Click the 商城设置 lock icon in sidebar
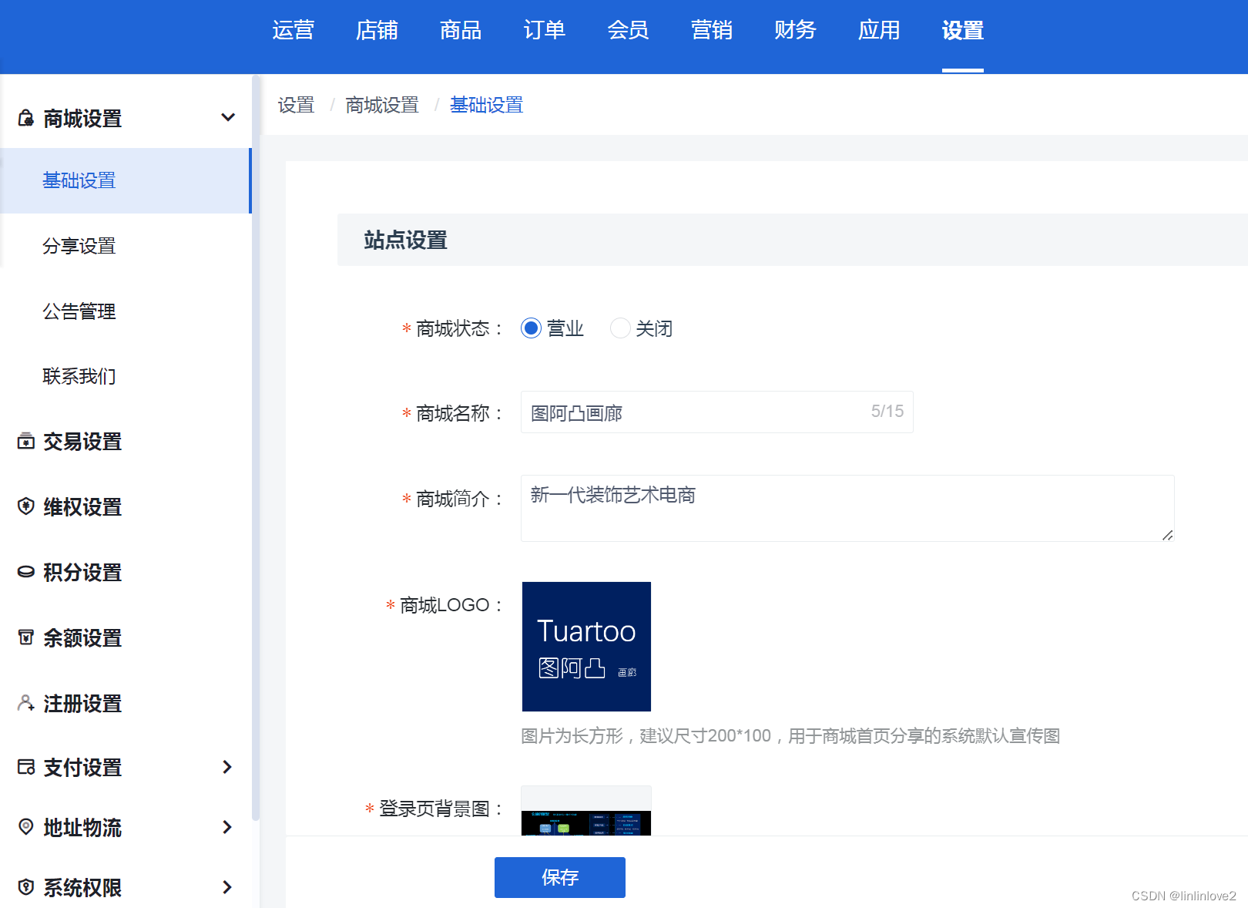Viewport: 1248px width, 908px height. coord(26,118)
